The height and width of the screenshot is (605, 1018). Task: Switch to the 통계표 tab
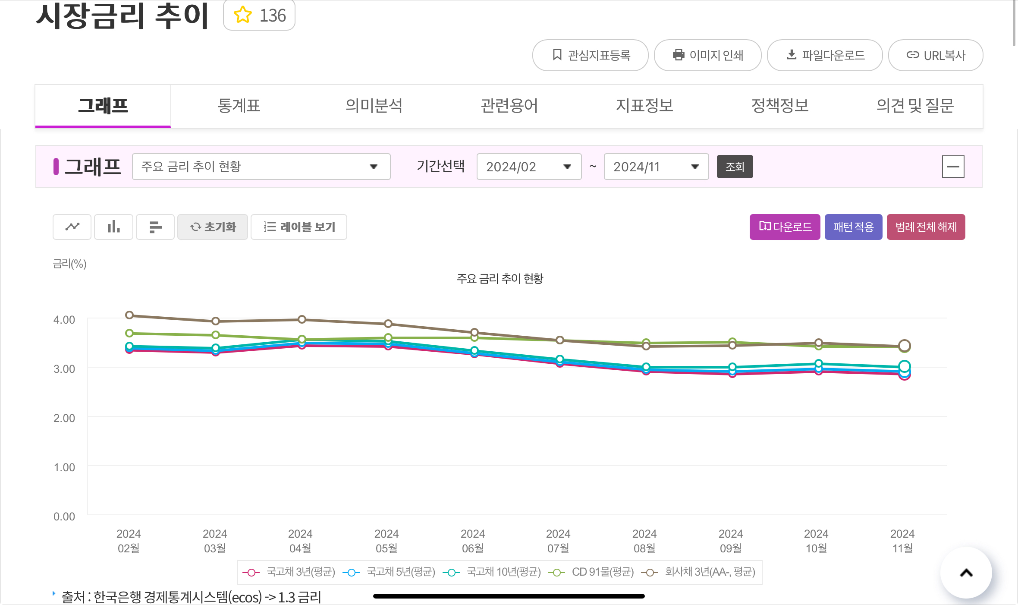tap(239, 106)
